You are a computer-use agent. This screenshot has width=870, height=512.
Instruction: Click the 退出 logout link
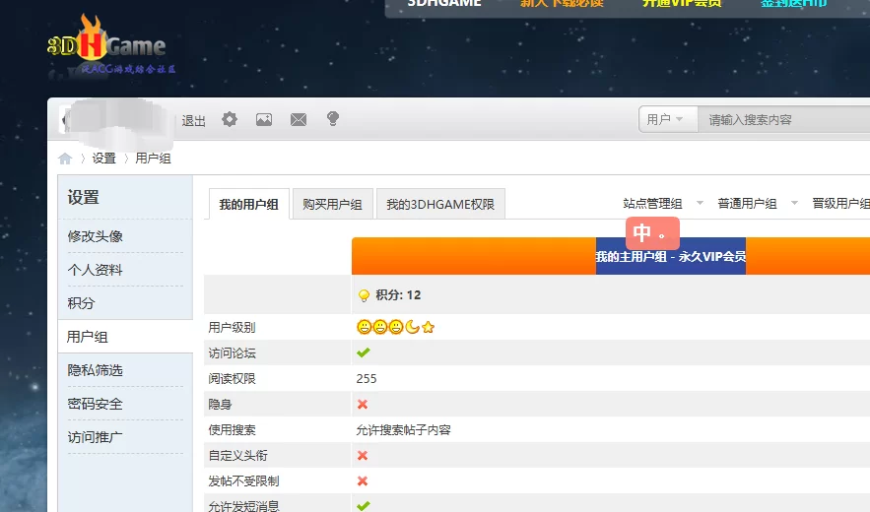point(194,120)
